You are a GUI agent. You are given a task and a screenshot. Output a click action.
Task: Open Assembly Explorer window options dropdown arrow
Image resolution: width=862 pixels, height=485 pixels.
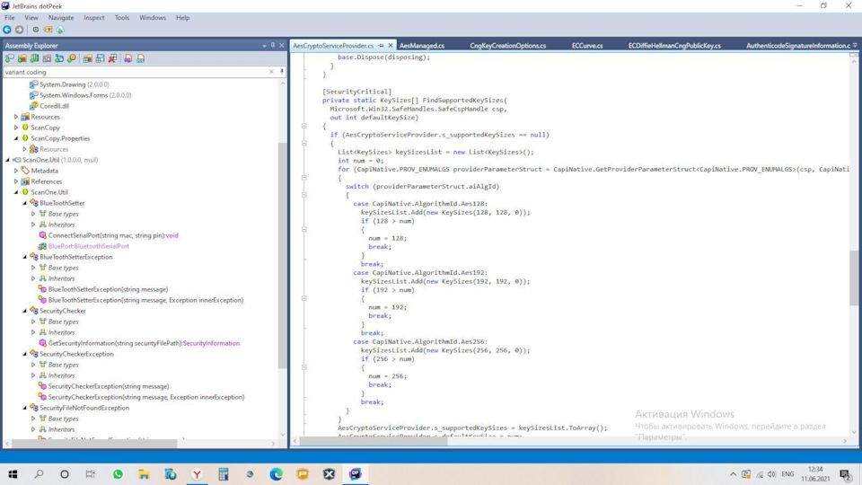coord(264,46)
